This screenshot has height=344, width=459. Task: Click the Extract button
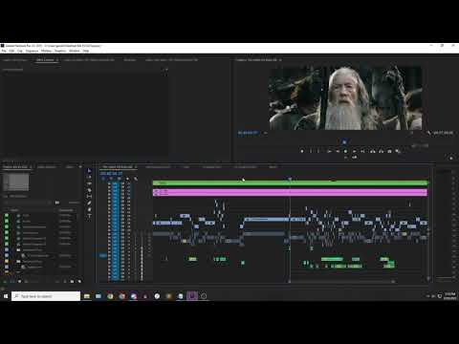[381, 151]
